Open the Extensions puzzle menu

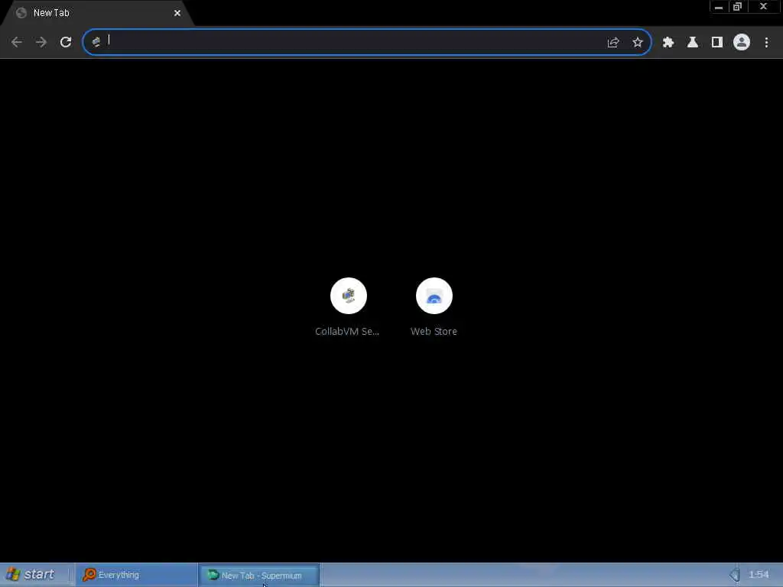click(668, 43)
